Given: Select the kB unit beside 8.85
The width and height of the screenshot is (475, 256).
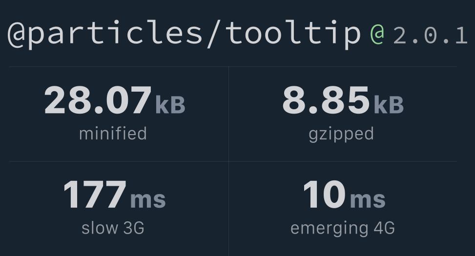Looking at the screenshot, I should click(389, 105).
